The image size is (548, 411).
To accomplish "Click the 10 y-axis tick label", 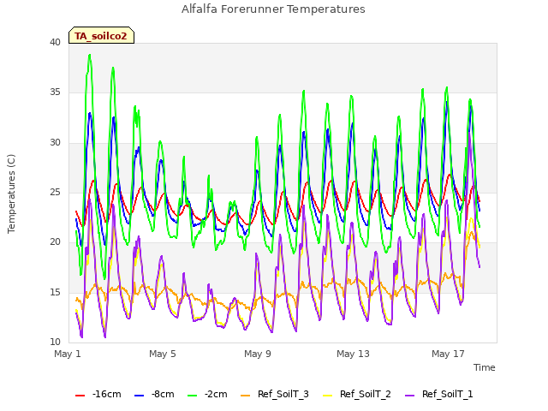I will [x=55, y=342].
